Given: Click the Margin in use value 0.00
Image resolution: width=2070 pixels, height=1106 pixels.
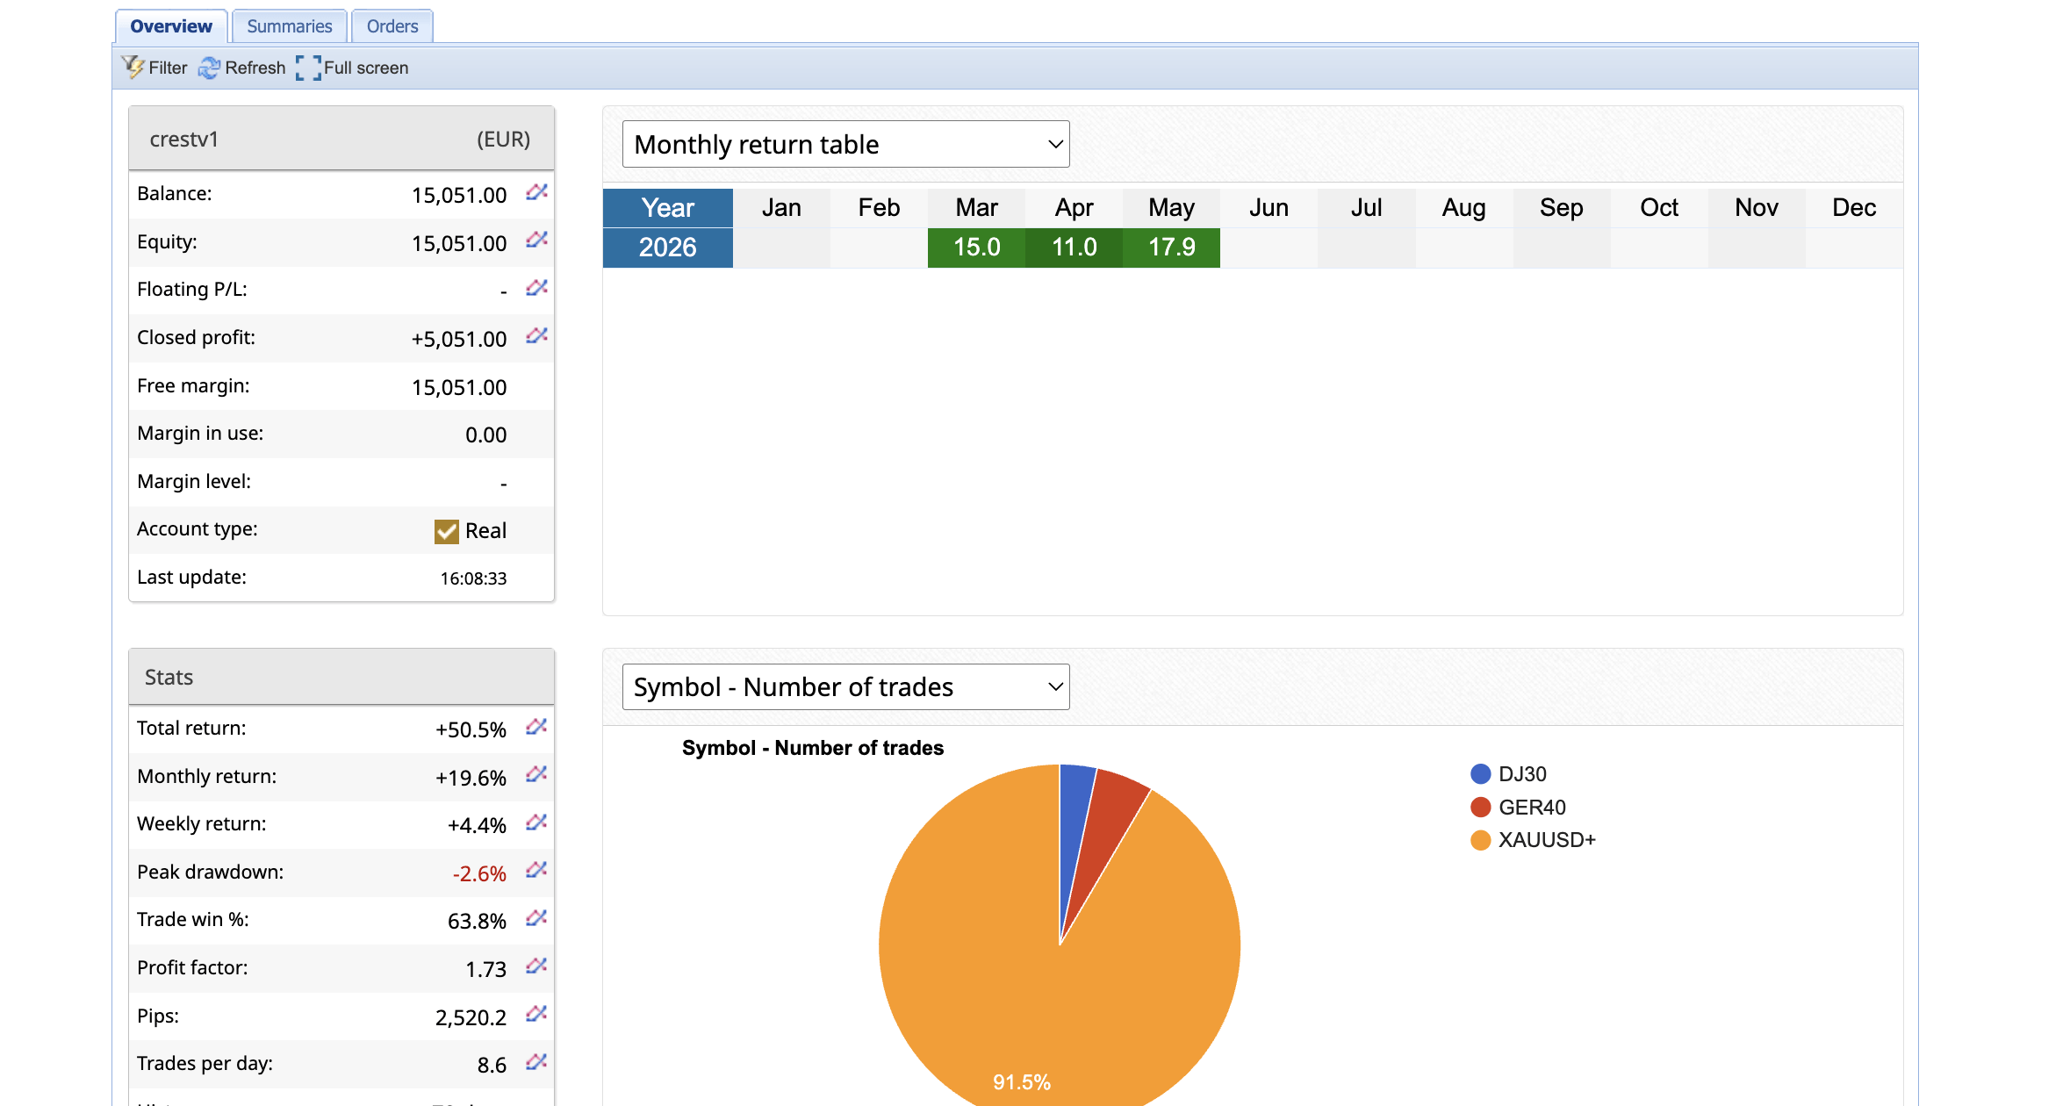Looking at the screenshot, I should [x=485, y=435].
